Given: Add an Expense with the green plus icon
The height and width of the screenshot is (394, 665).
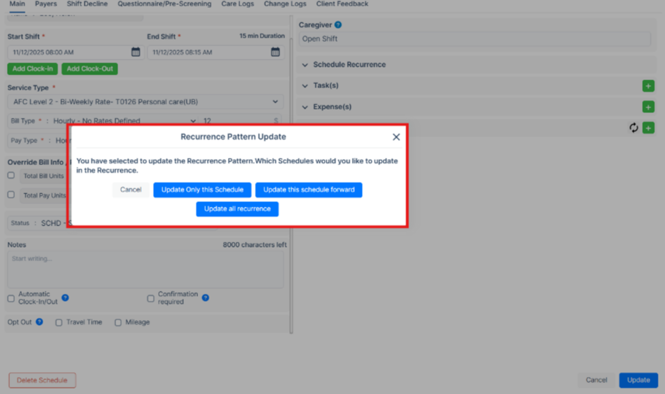Looking at the screenshot, I should (x=648, y=106).
